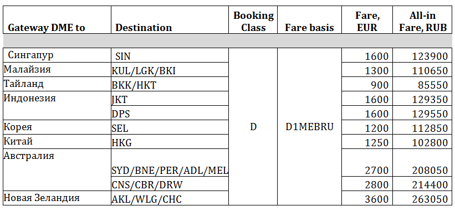This screenshot has height=211, width=455.
Task: Click the Booking Class header cell
Action: 253,20
